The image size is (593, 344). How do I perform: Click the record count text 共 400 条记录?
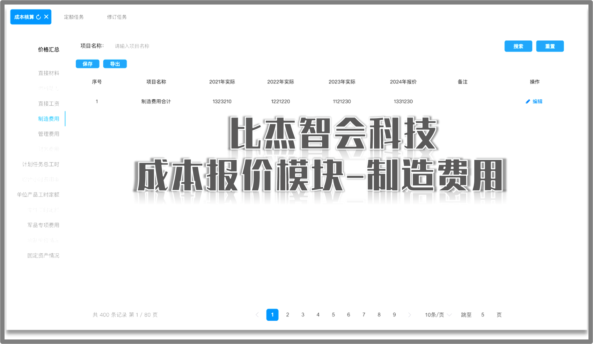(x=110, y=315)
